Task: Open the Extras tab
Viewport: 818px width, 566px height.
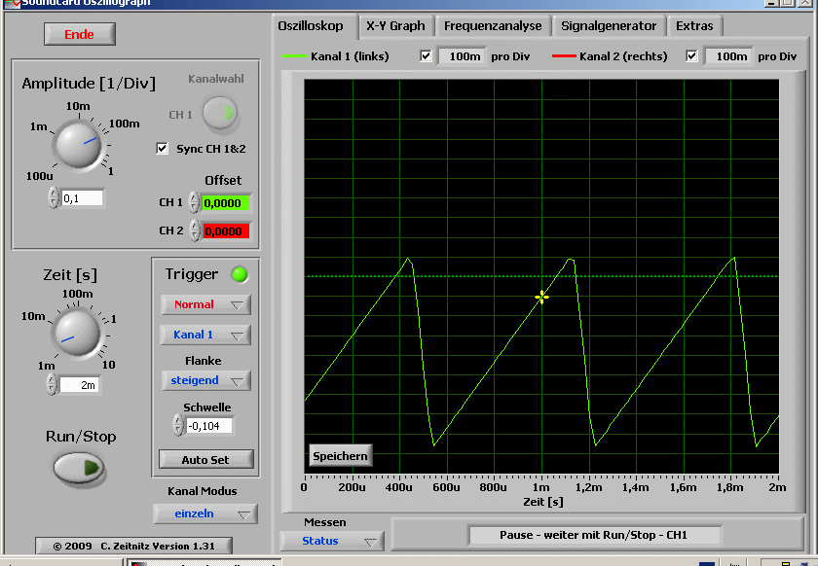Action: click(x=694, y=26)
